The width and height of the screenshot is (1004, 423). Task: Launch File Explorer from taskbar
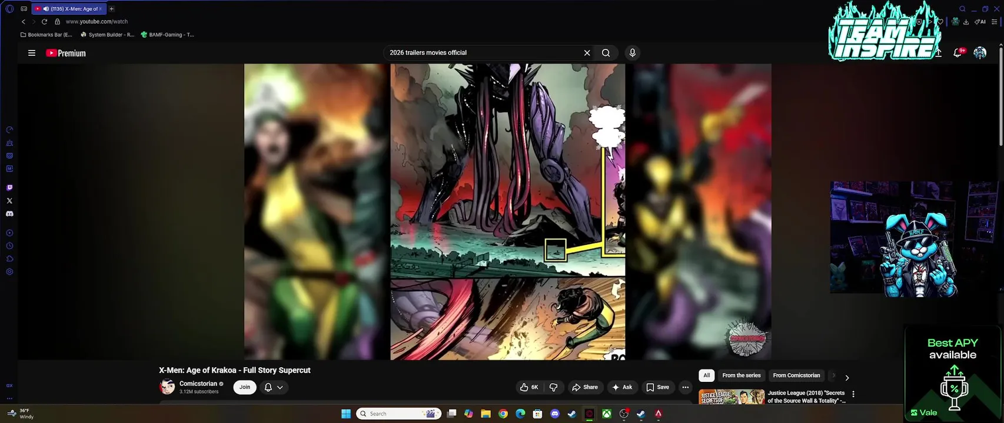point(486,414)
